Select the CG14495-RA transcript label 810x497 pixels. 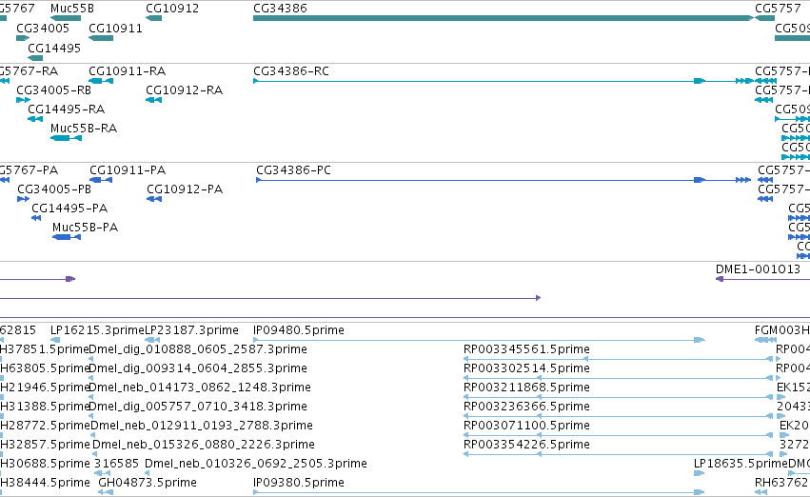click(66, 109)
